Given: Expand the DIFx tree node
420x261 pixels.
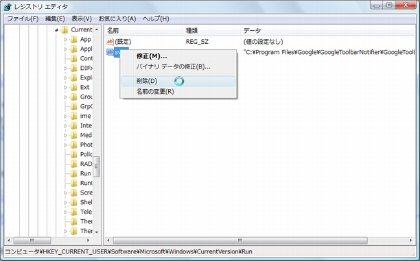Looking at the screenshot, I should 65,69.
